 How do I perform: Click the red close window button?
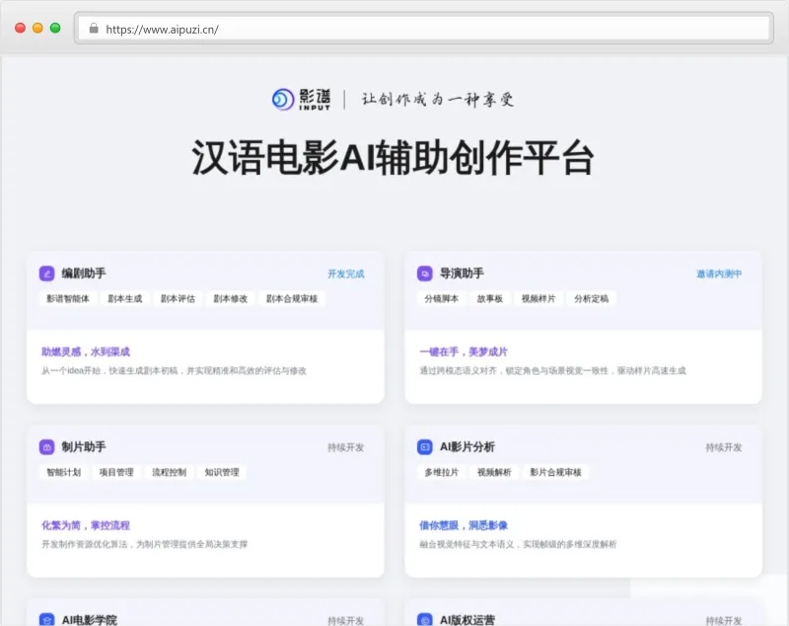click(20, 29)
